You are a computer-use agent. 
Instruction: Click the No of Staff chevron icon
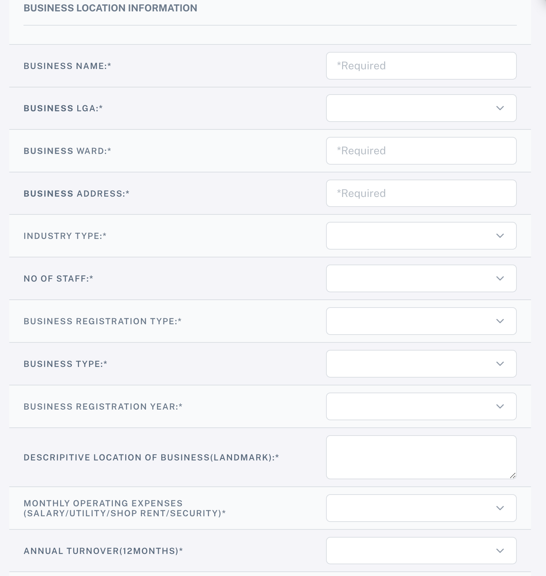[x=500, y=278]
